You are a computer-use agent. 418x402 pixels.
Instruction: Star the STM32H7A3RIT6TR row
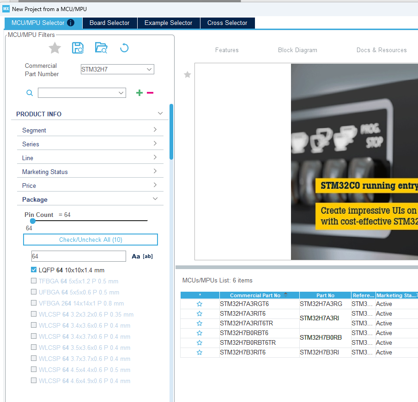click(200, 324)
